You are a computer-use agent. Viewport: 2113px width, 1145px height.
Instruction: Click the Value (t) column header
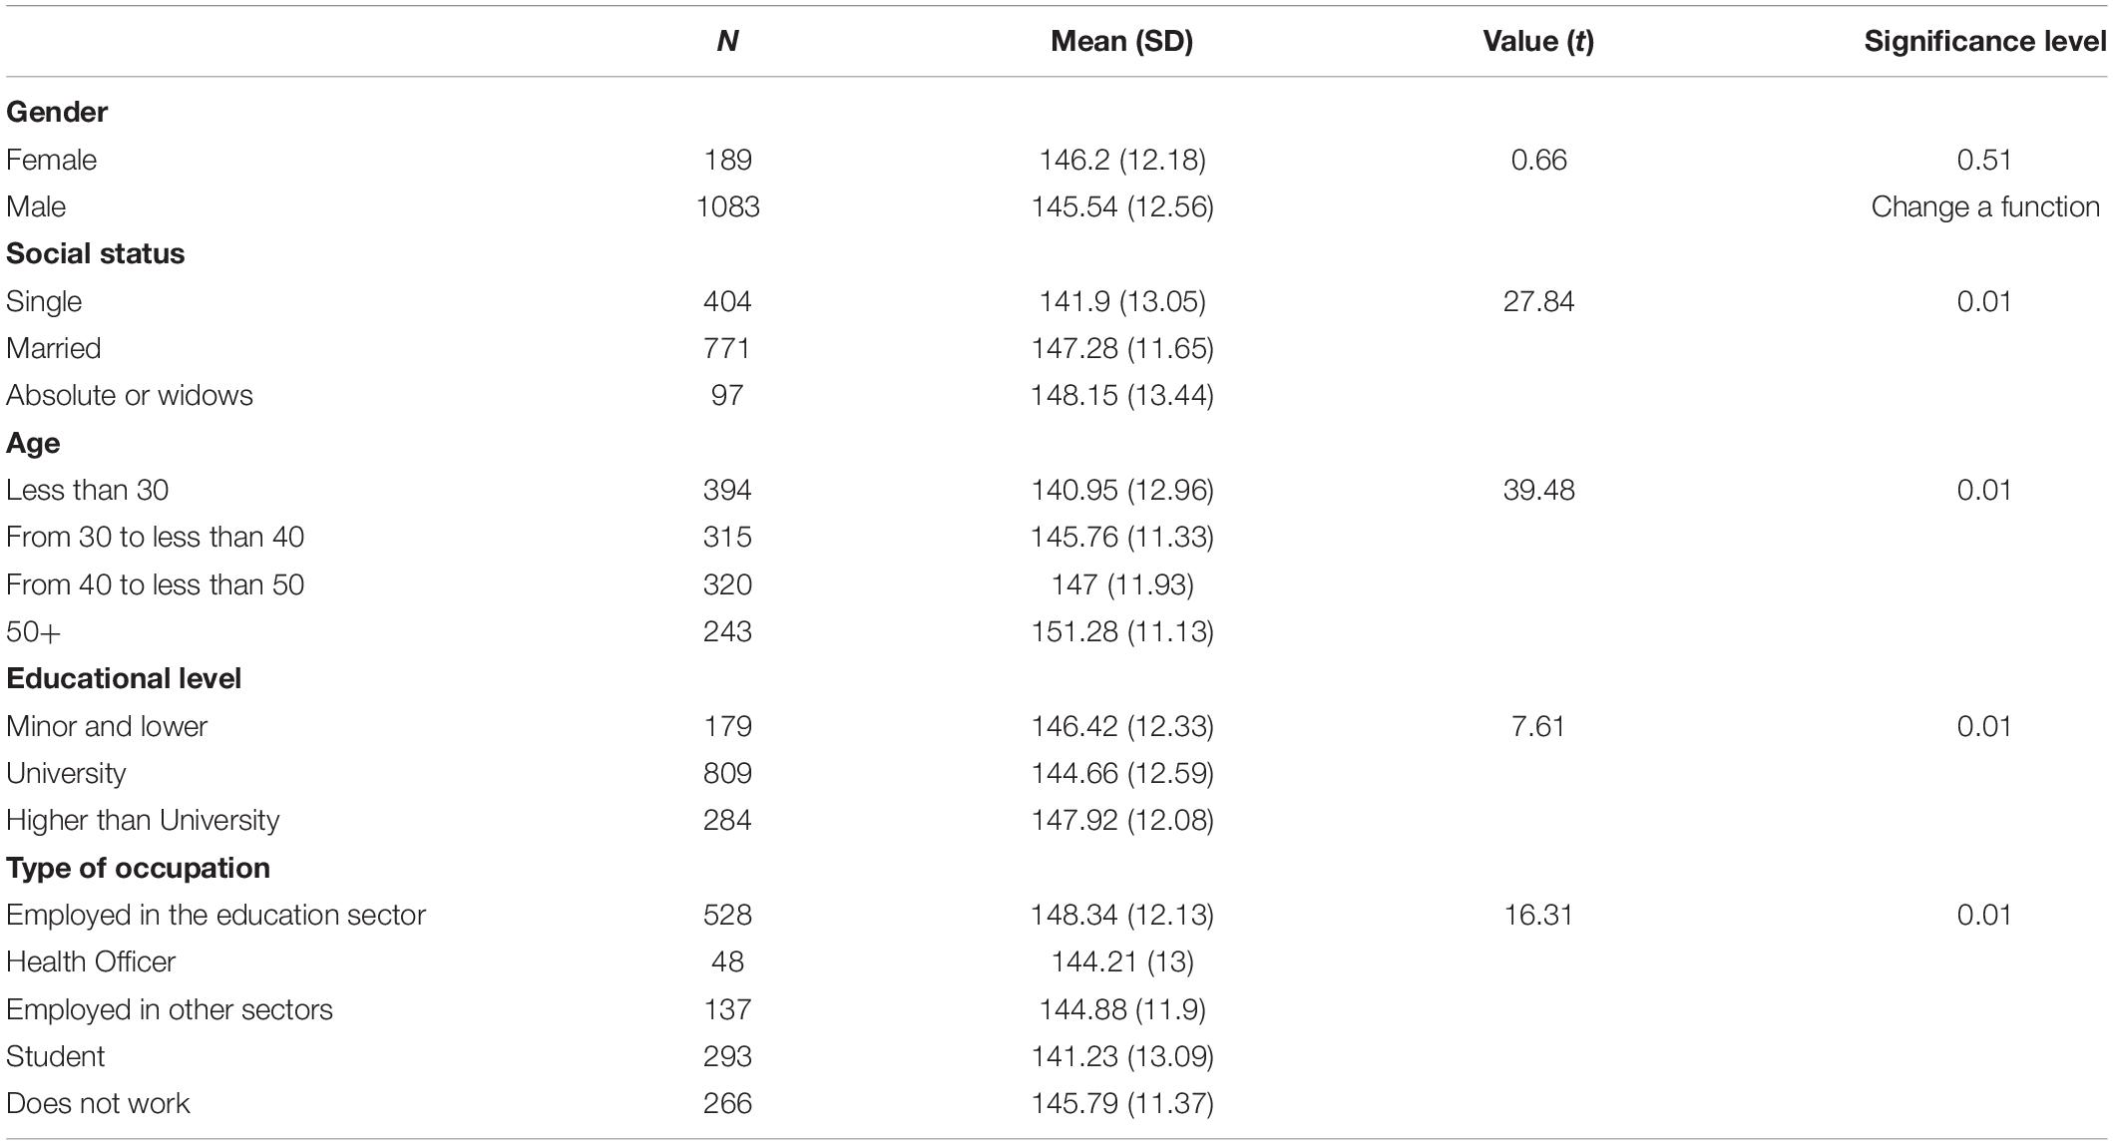tap(1538, 41)
